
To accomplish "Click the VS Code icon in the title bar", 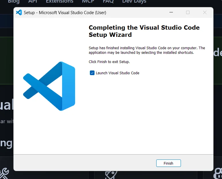I will pyautogui.click(x=19, y=12).
